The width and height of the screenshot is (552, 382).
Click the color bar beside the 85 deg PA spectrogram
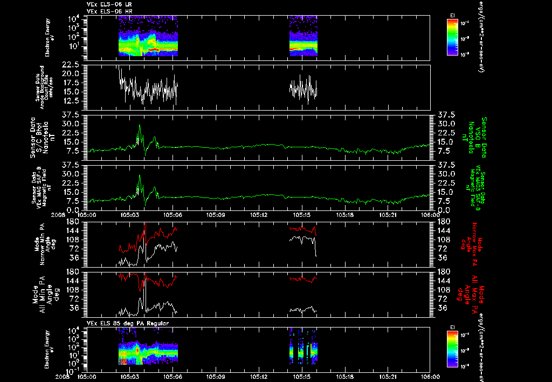click(x=452, y=350)
